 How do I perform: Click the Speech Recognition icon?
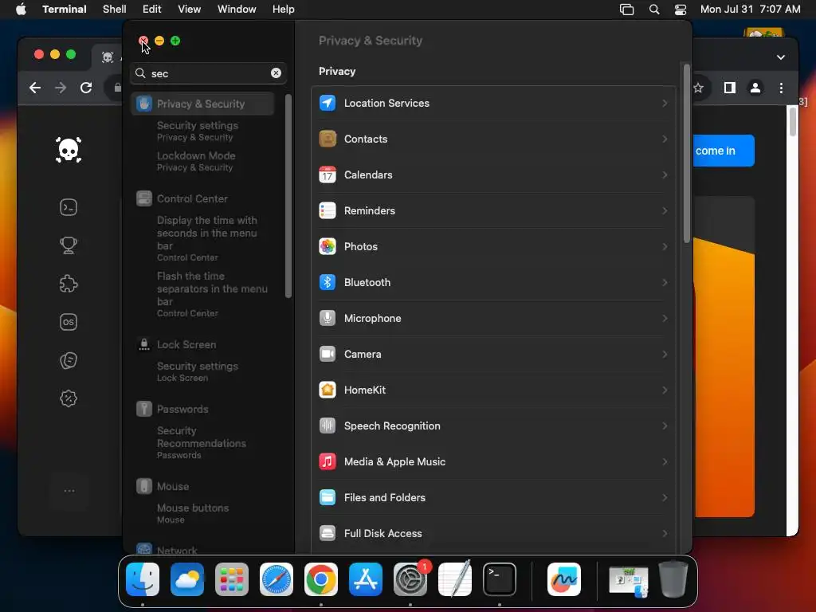[328, 426]
